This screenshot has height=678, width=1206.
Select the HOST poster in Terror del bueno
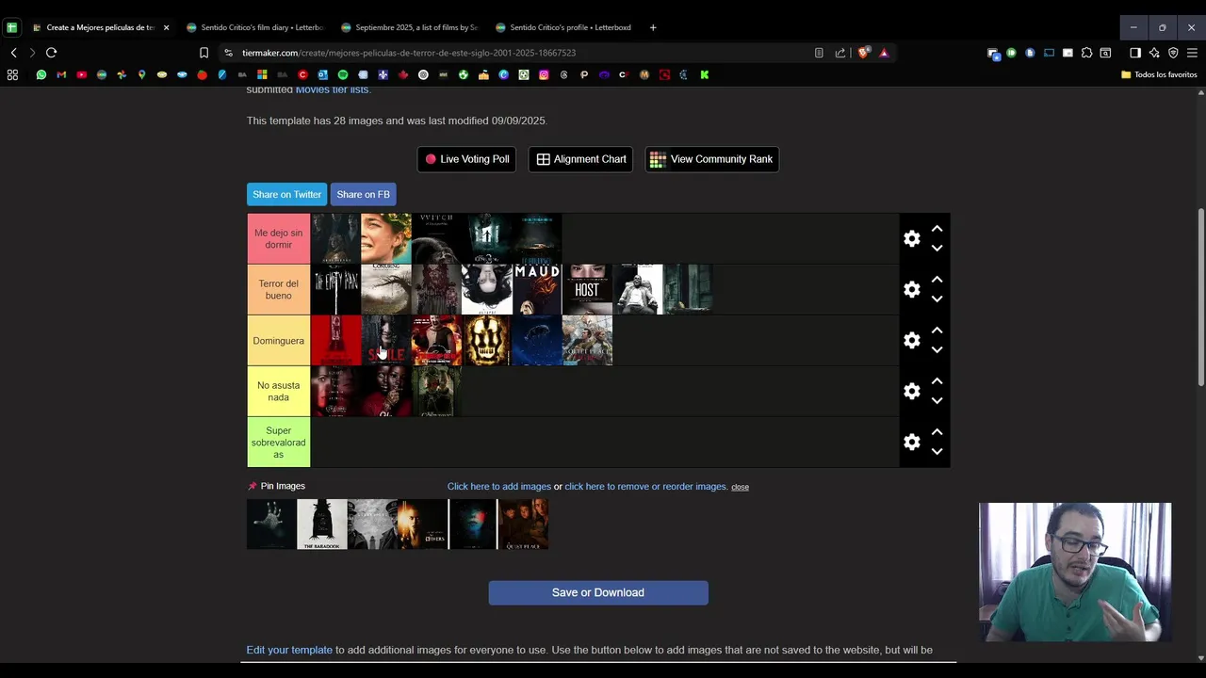(x=587, y=289)
